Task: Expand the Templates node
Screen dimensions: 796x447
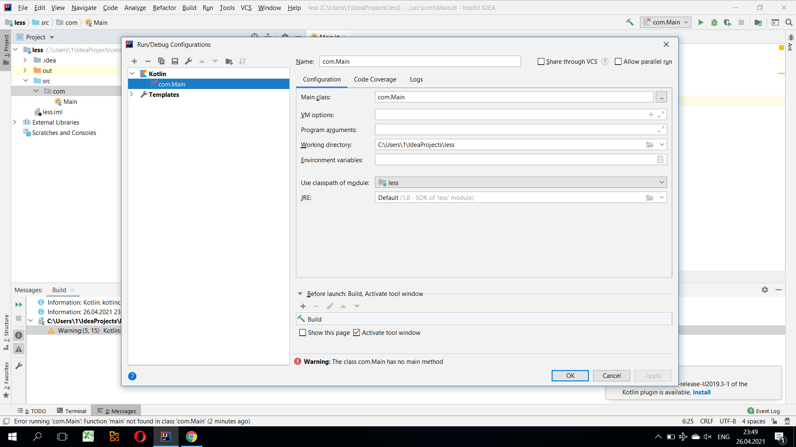Action: pyautogui.click(x=132, y=94)
